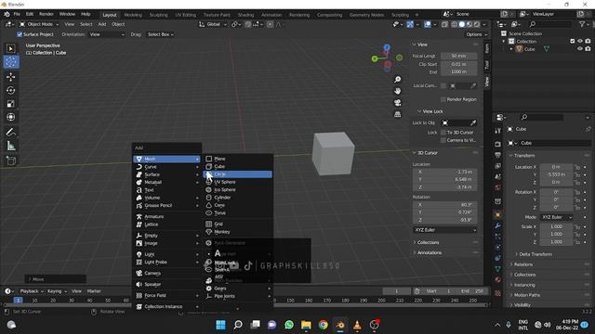Open the Output properties tab icon
595x334 pixels.
[498, 155]
